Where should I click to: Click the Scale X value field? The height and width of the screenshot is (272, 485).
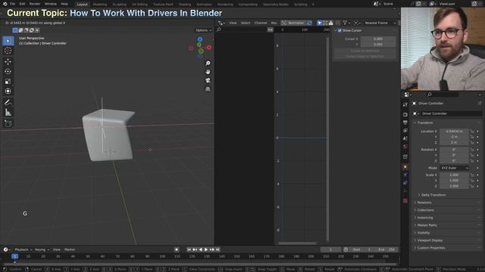pos(454,175)
